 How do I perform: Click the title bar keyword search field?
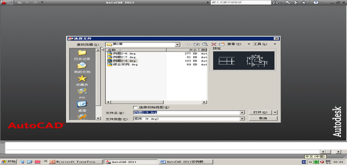(x=241, y=2)
